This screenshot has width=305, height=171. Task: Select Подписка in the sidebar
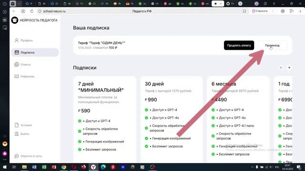(x=35, y=53)
